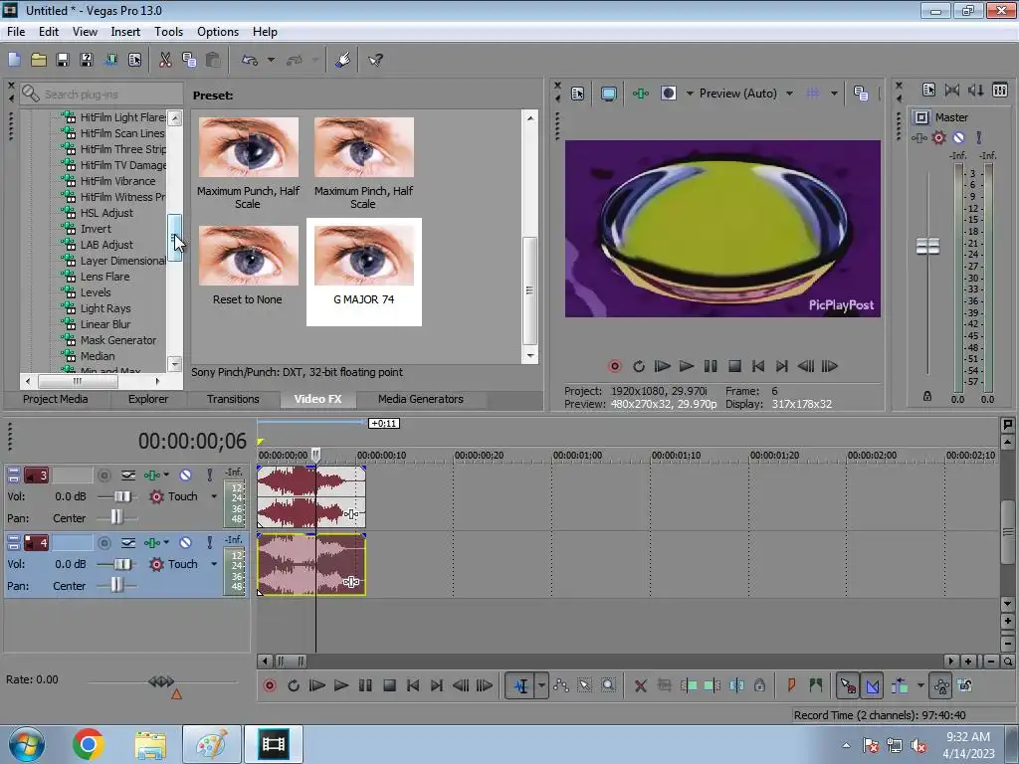Click the Search plug-ins field

101,95
